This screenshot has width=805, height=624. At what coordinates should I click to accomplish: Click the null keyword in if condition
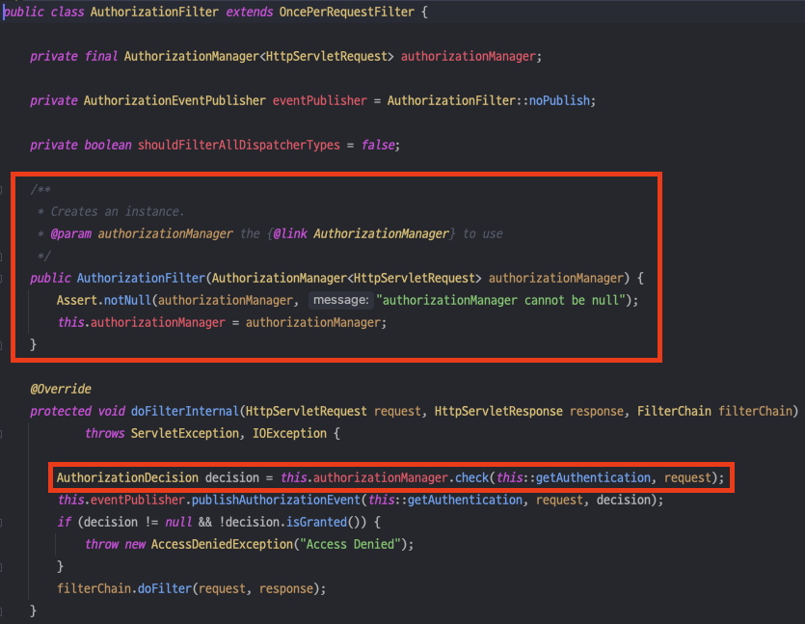coord(178,522)
